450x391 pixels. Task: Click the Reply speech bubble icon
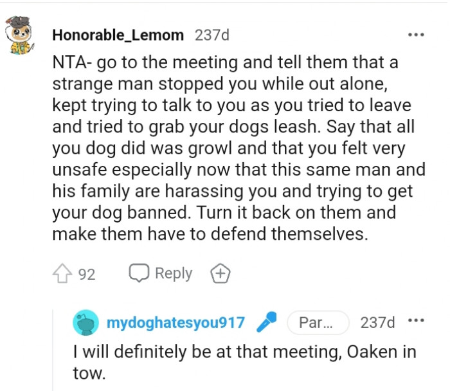tap(138, 274)
